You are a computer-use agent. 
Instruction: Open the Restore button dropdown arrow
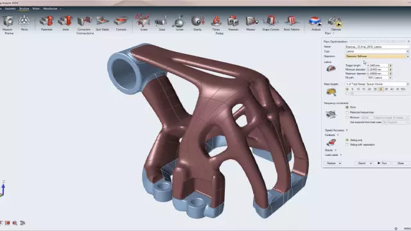(x=340, y=163)
